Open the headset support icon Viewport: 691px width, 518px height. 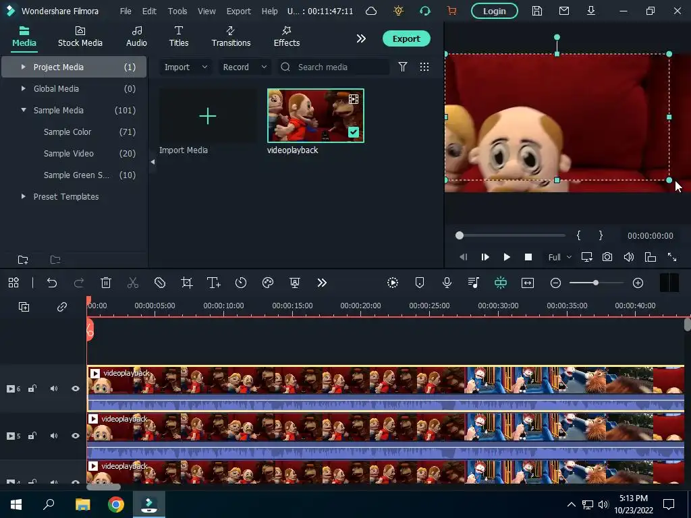point(425,11)
